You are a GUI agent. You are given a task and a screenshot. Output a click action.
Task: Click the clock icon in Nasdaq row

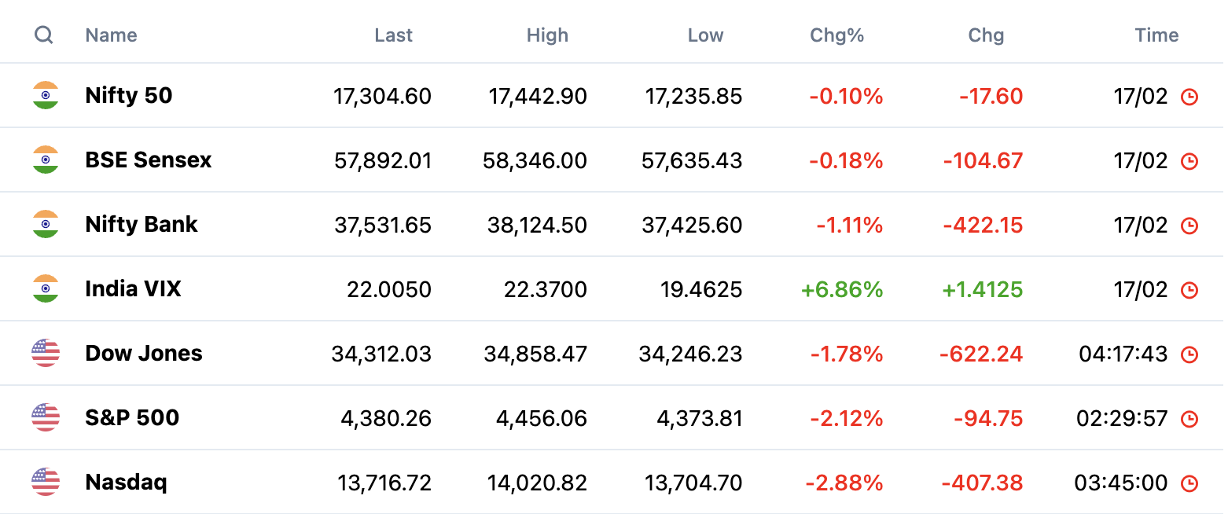1190,483
